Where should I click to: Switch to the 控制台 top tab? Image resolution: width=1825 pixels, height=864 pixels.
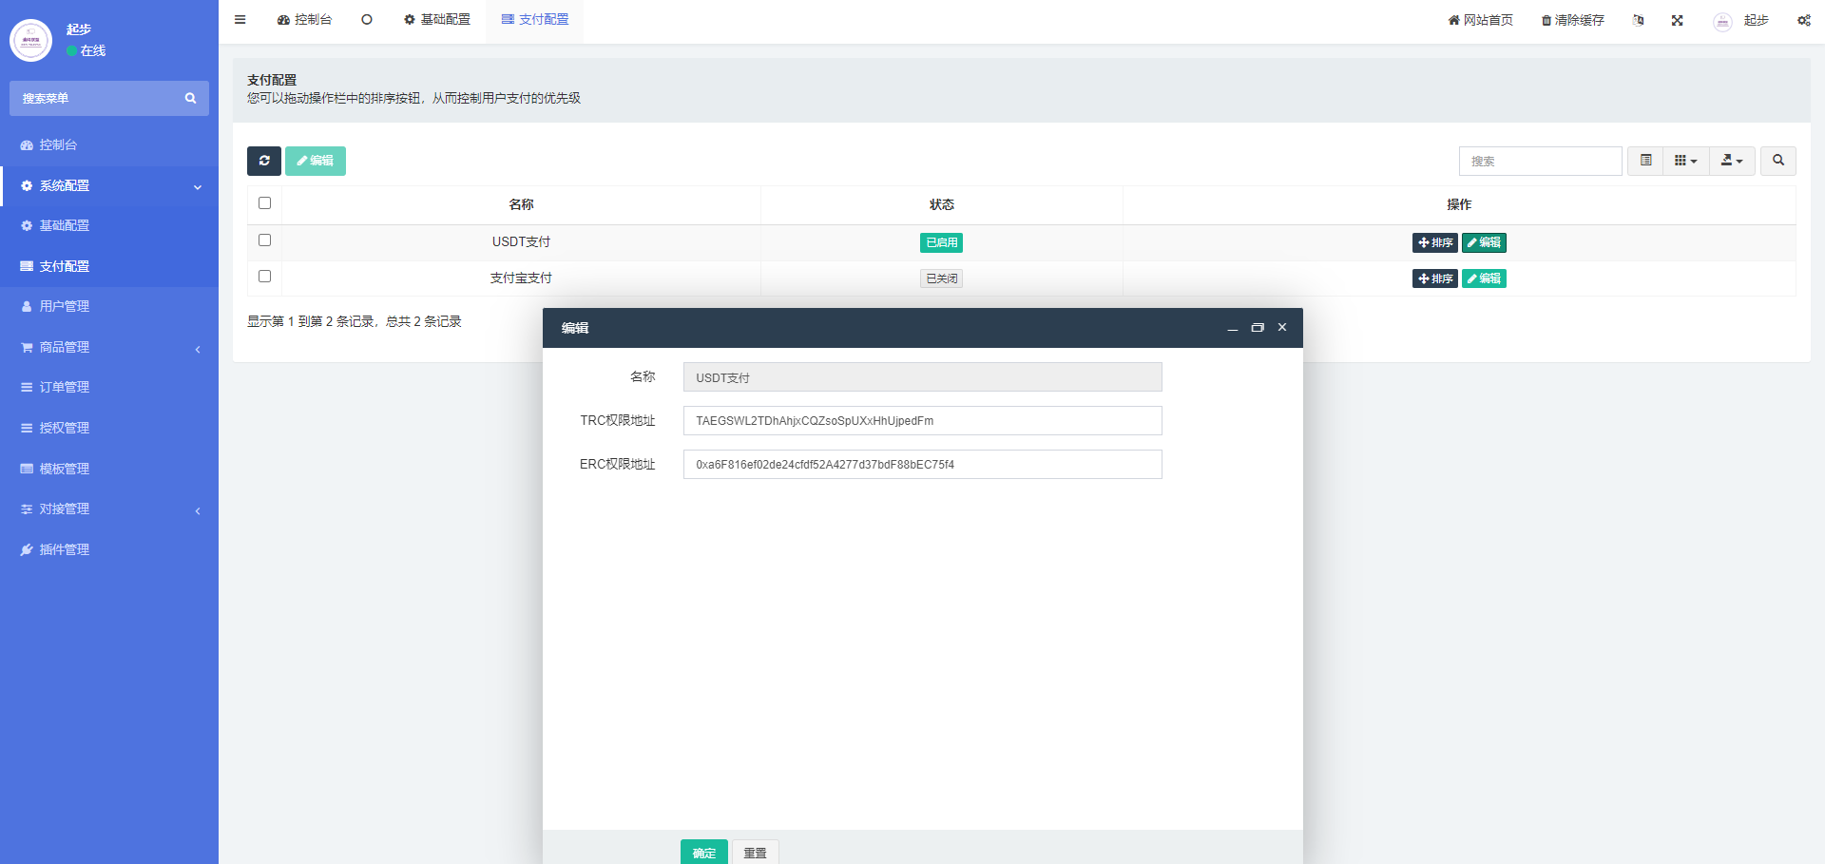point(304,20)
